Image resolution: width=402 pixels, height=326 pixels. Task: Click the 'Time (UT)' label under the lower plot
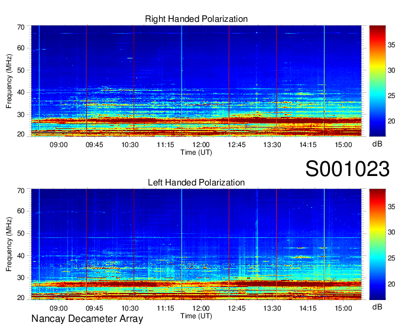click(196, 316)
